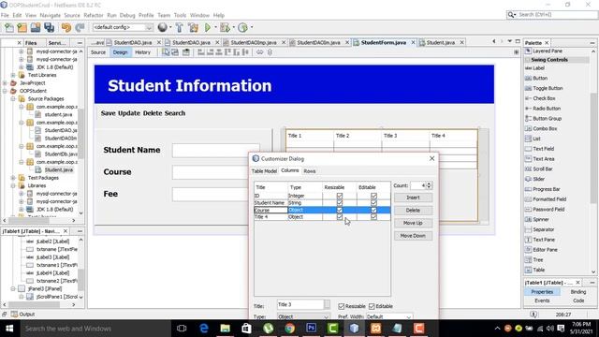Expand the JavaProject tree node
This screenshot has height=337, width=599.
tap(5, 83)
